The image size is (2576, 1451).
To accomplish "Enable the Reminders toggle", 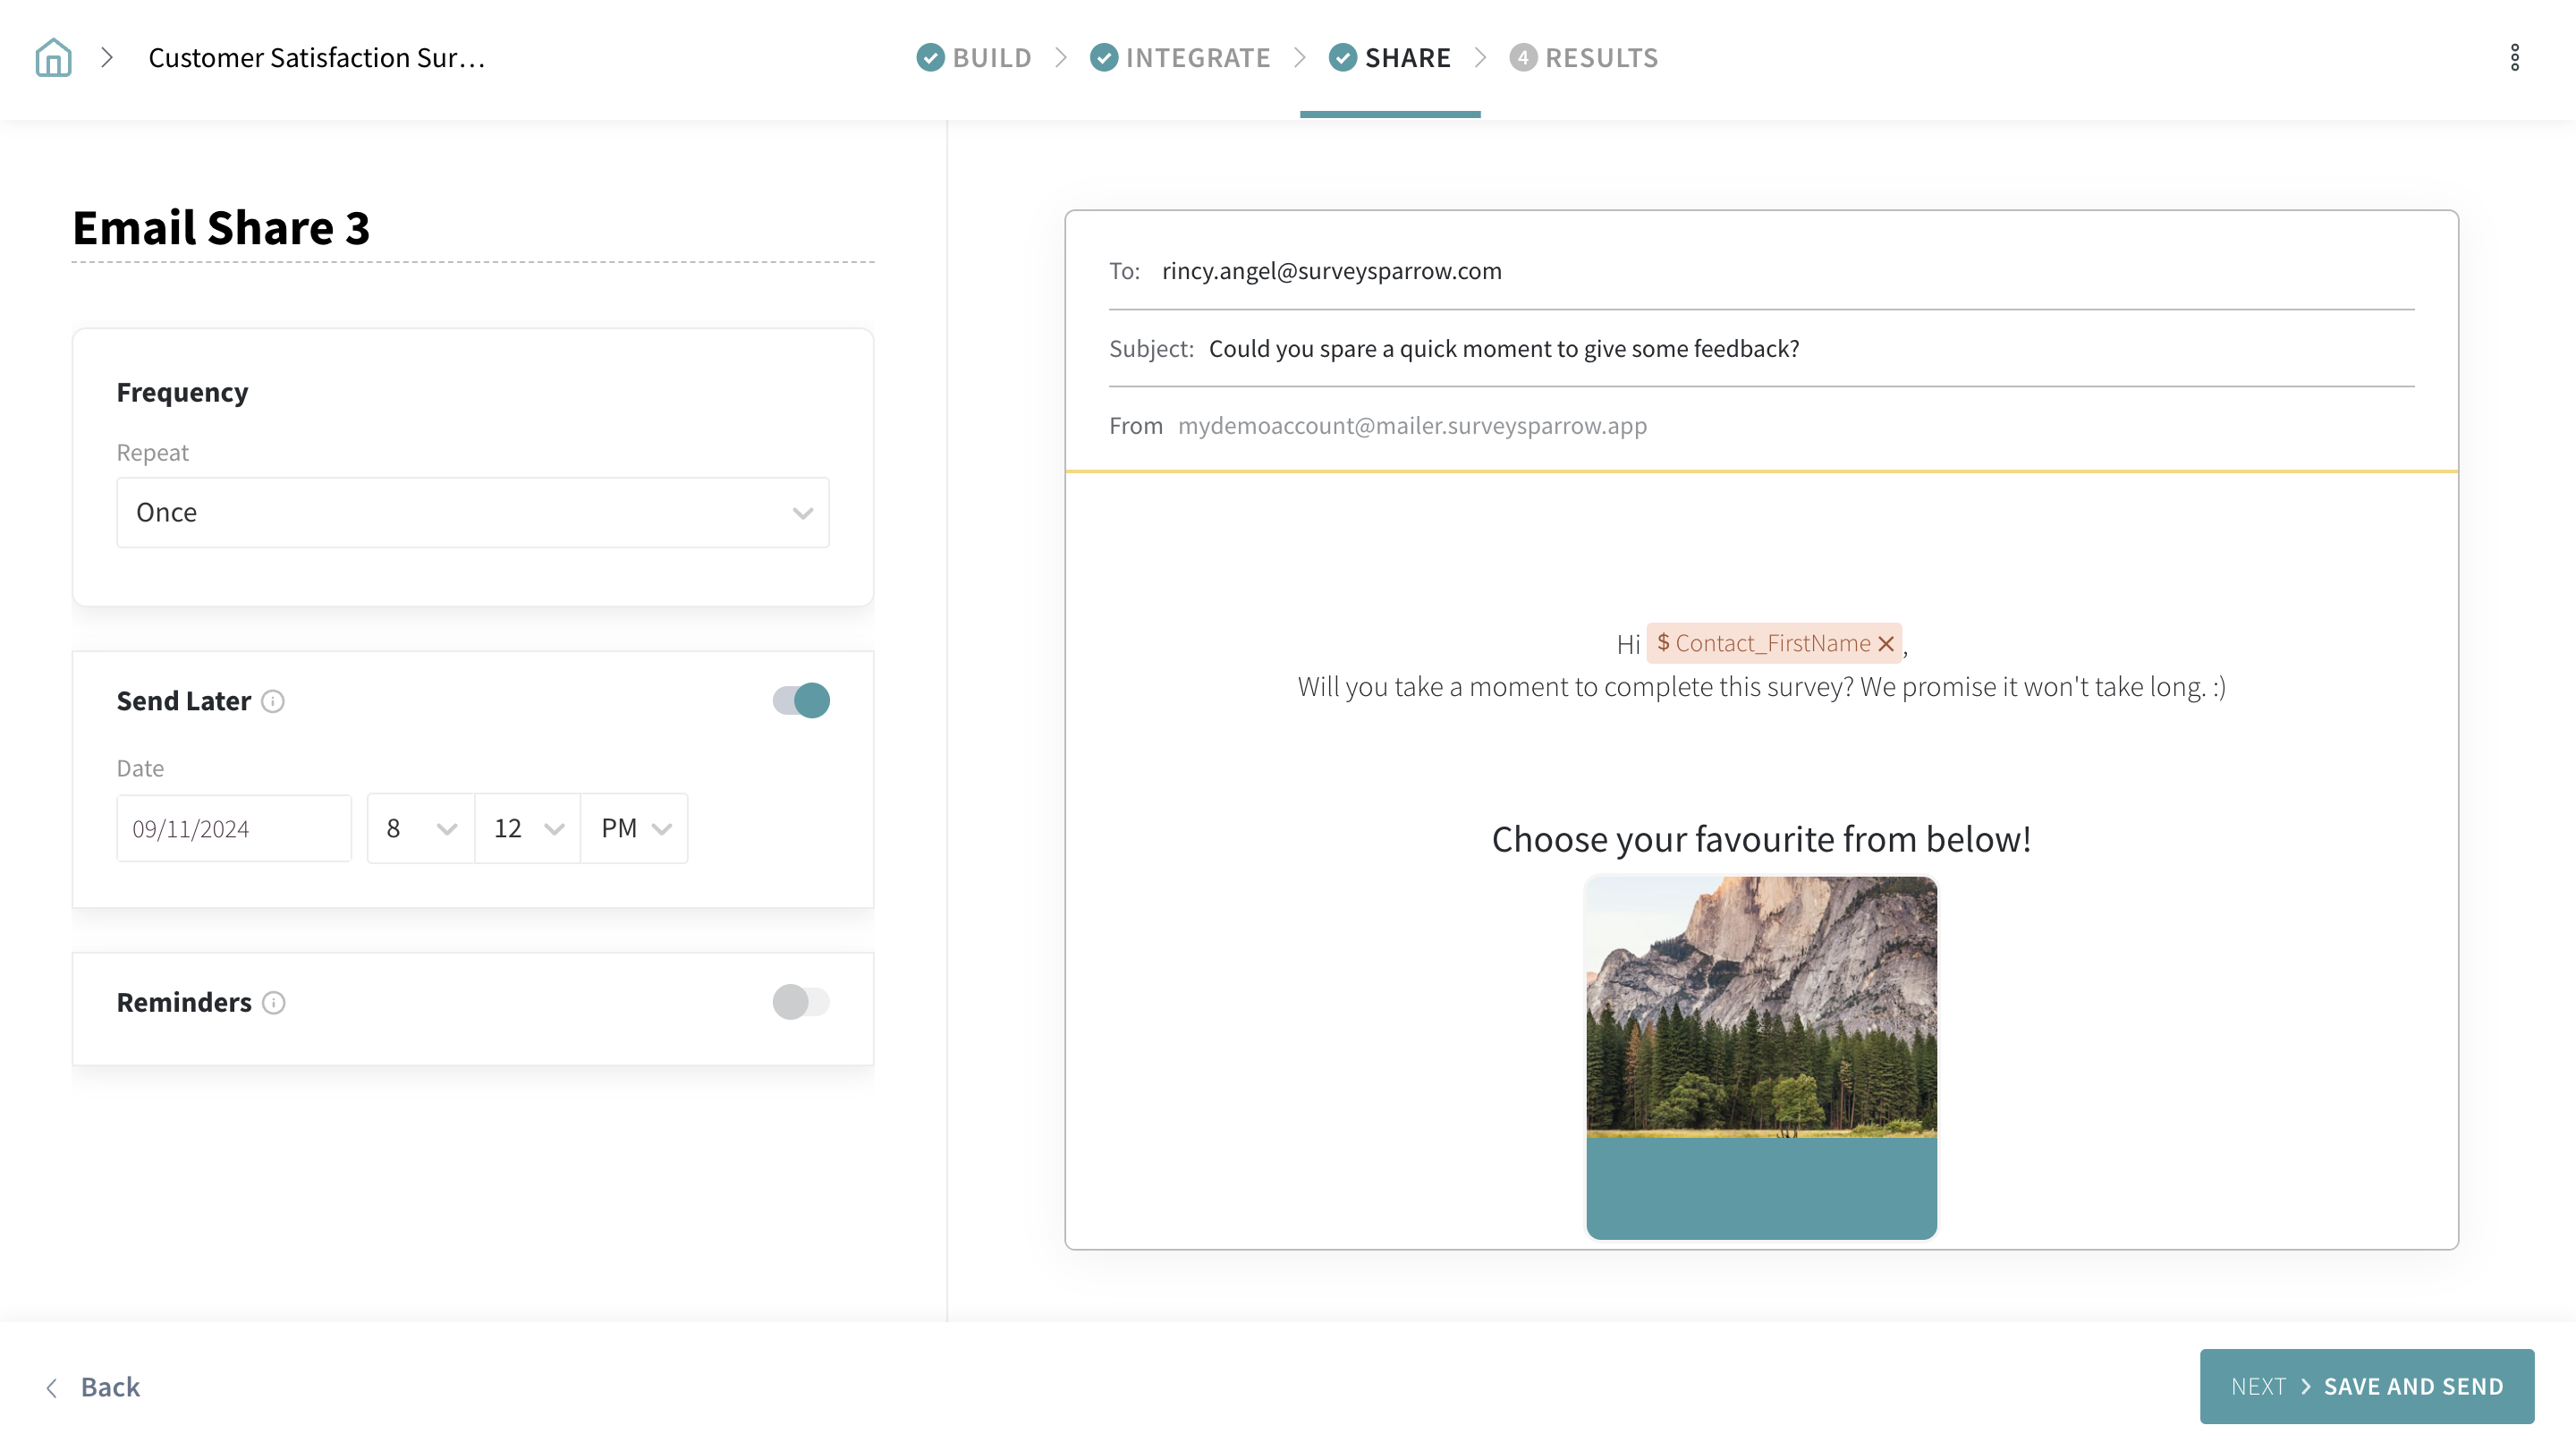I will coord(800,1002).
